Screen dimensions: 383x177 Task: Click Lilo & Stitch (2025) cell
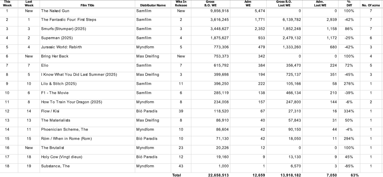coord(59,84)
